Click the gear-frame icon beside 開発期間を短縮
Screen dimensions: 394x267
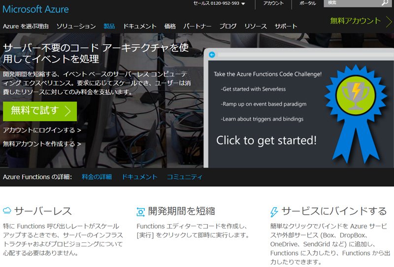[141, 212]
